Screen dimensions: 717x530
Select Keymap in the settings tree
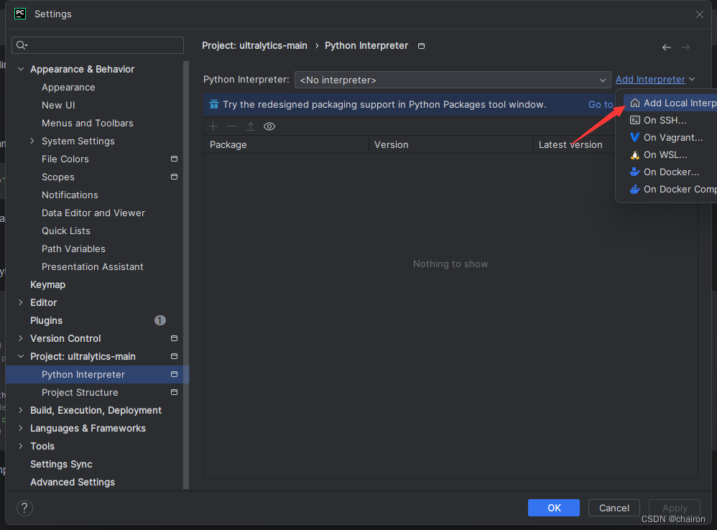point(47,284)
